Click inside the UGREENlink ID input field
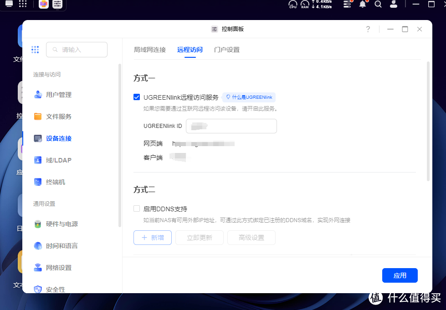This screenshot has width=446, height=310. (x=231, y=126)
